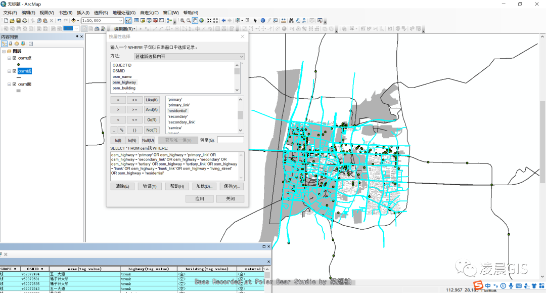The image size is (546, 293).
Task: Click the Save map document icon
Action: point(19,21)
